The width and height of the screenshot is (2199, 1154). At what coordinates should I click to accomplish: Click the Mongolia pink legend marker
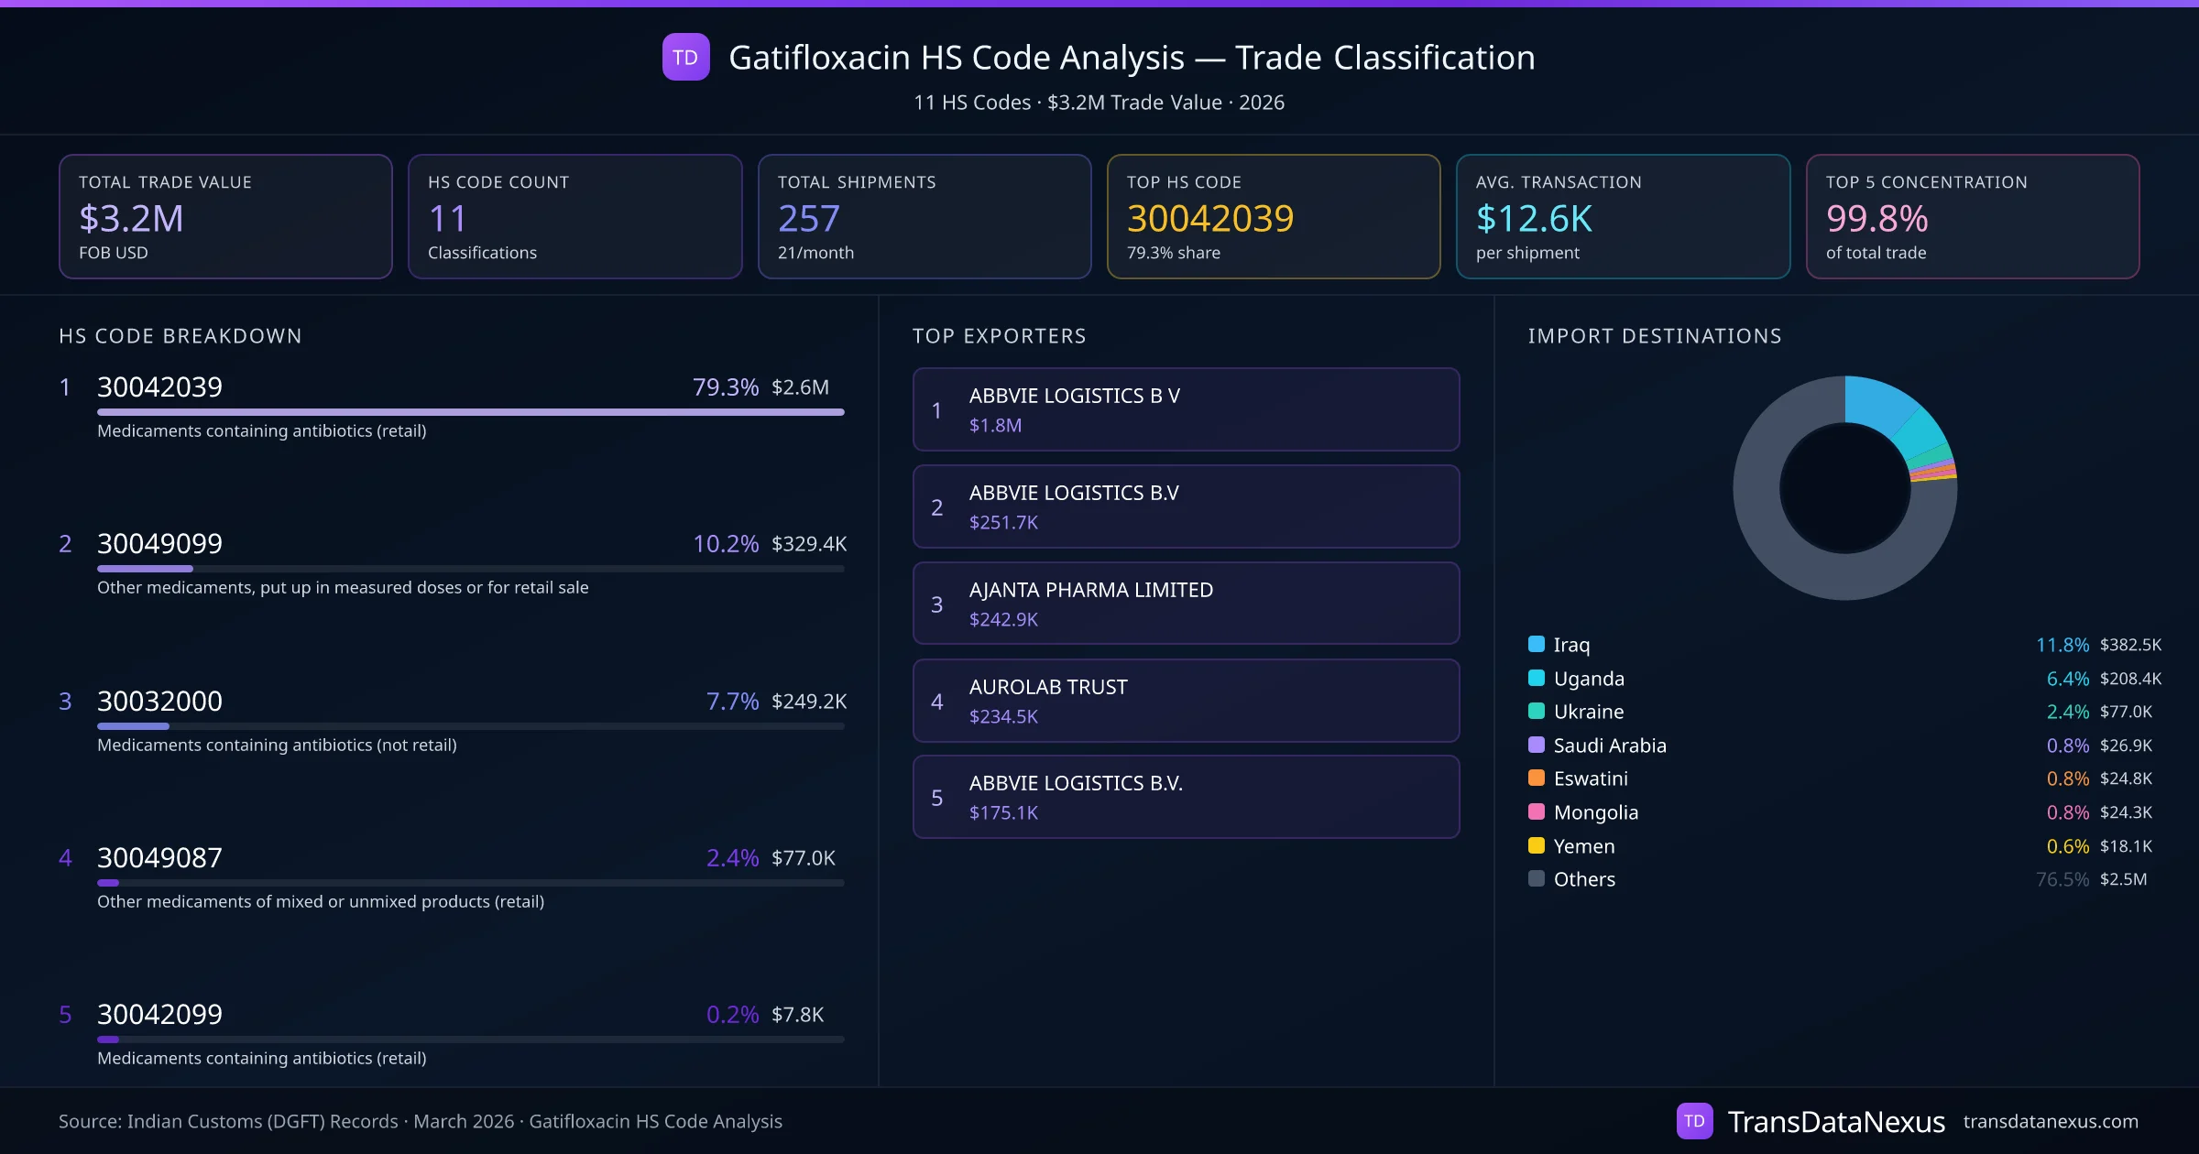[x=1536, y=811]
